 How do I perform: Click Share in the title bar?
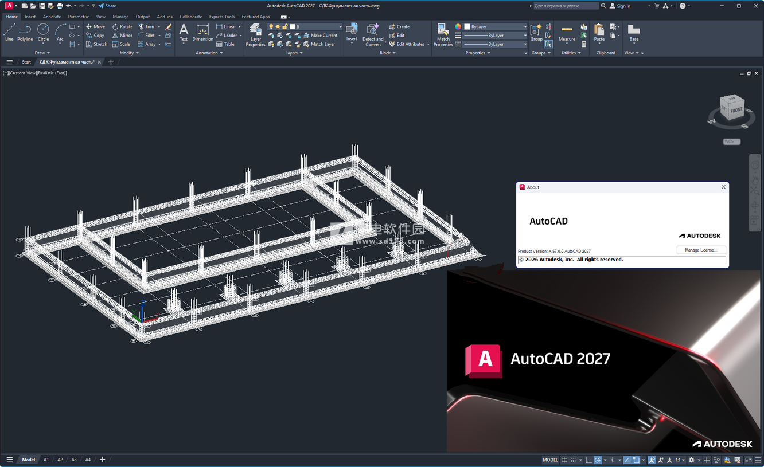[107, 6]
